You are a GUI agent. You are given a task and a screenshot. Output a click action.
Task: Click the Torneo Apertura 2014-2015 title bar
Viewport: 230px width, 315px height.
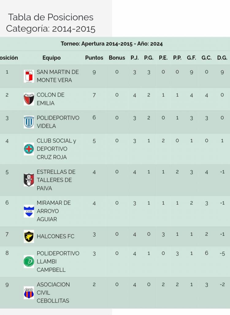click(x=112, y=44)
